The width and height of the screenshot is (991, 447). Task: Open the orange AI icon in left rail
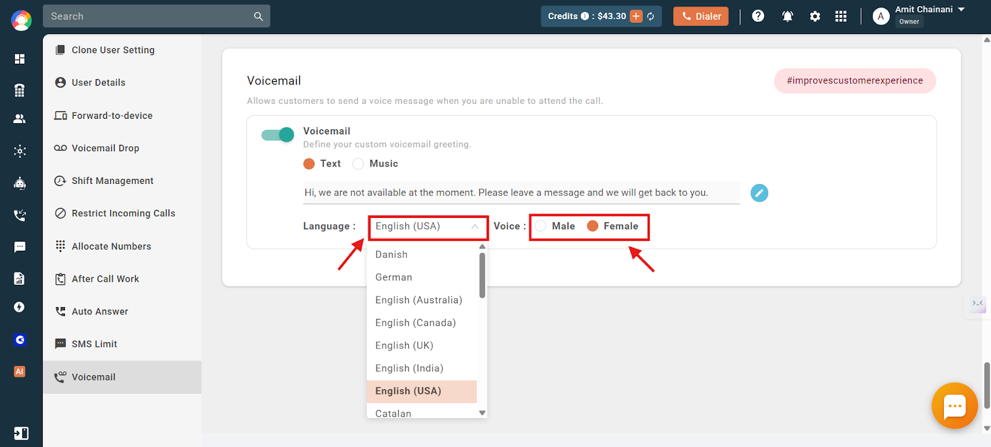pos(20,371)
